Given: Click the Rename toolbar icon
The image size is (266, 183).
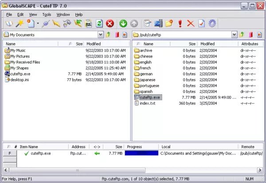Looking at the screenshot, I should pos(158,23).
